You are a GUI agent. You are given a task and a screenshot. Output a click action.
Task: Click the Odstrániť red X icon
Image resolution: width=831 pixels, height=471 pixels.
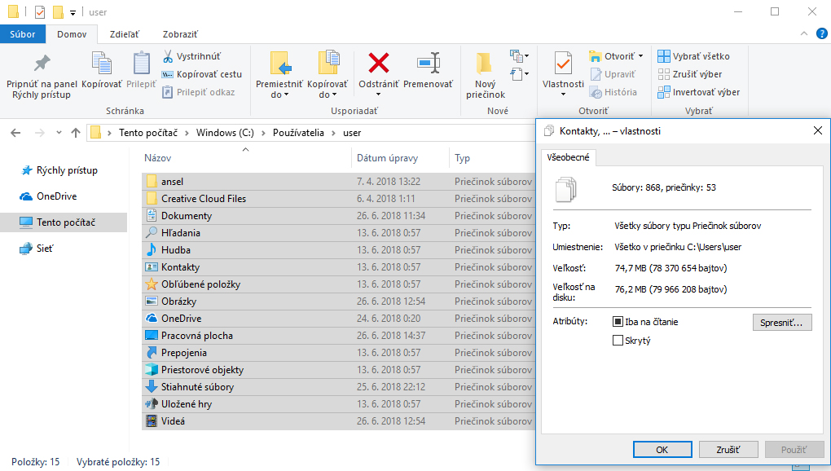click(378, 63)
